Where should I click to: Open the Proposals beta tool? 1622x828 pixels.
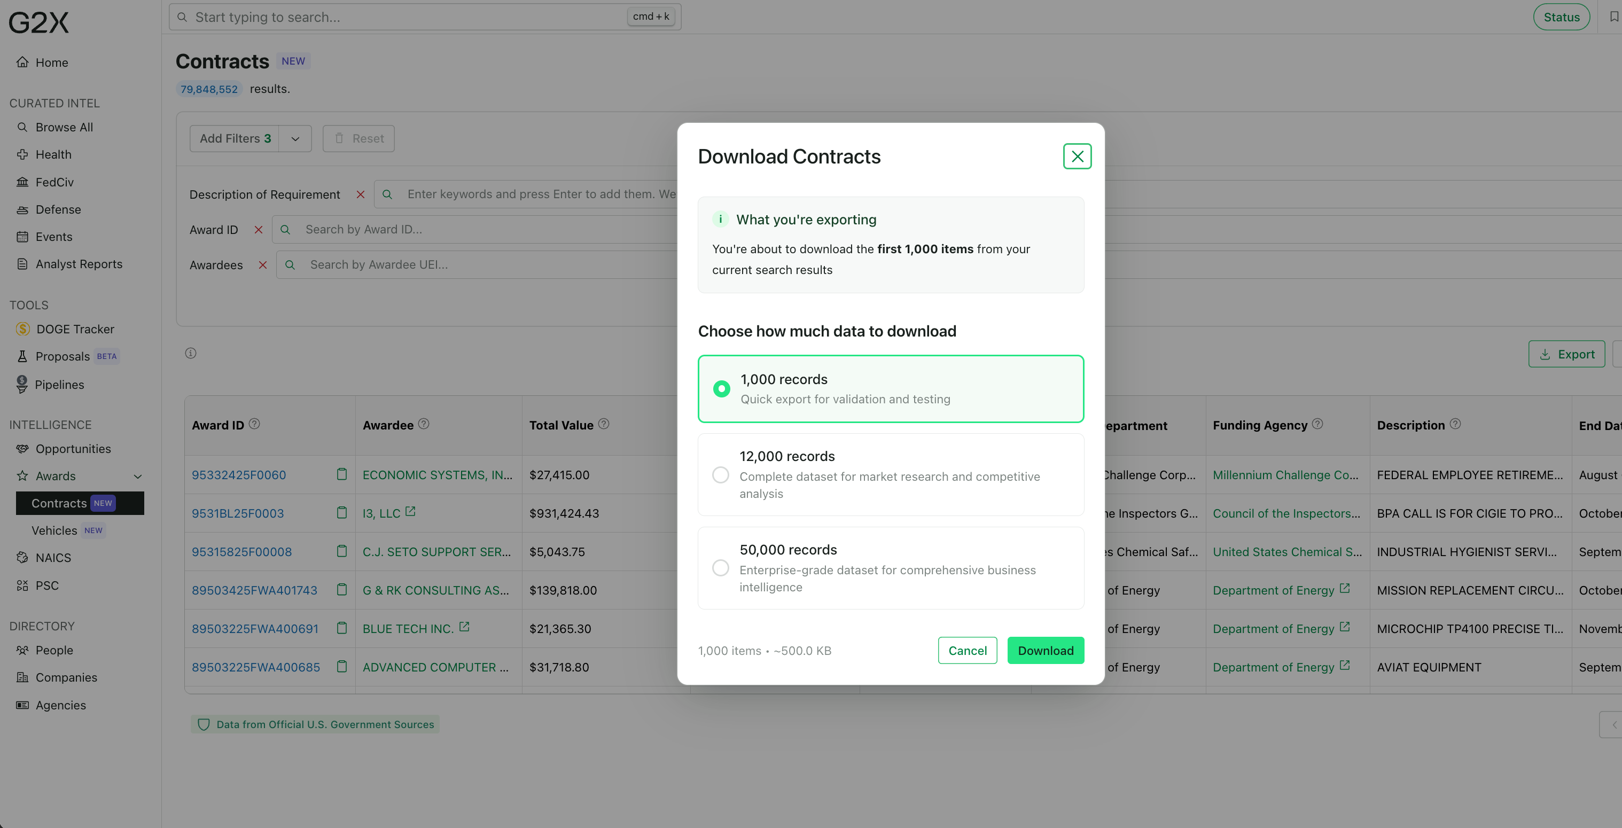[x=63, y=356]
